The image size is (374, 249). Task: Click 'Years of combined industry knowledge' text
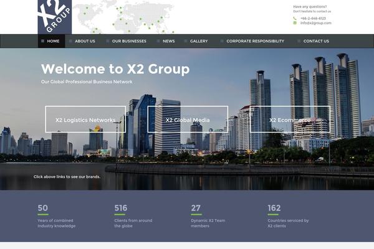(x=57, y=223)
